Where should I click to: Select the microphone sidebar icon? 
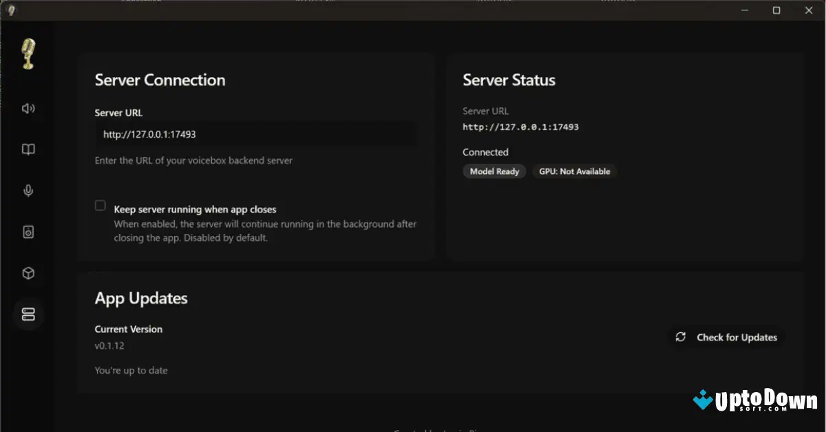[28, 191]
